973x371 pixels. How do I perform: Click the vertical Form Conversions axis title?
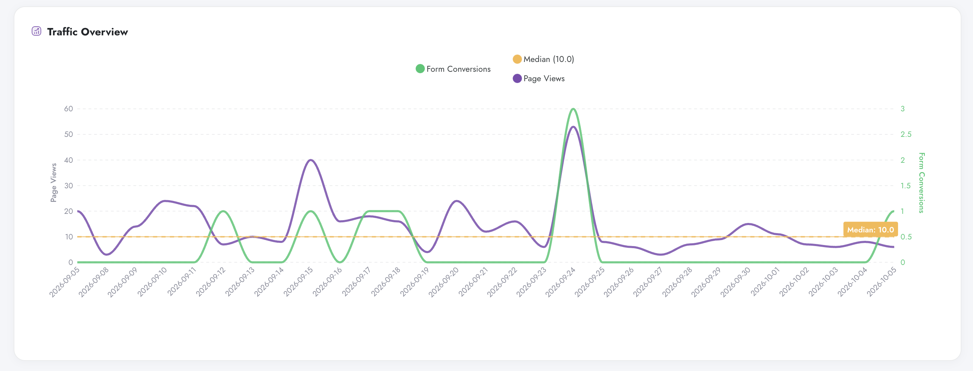[x=921, y=183]
